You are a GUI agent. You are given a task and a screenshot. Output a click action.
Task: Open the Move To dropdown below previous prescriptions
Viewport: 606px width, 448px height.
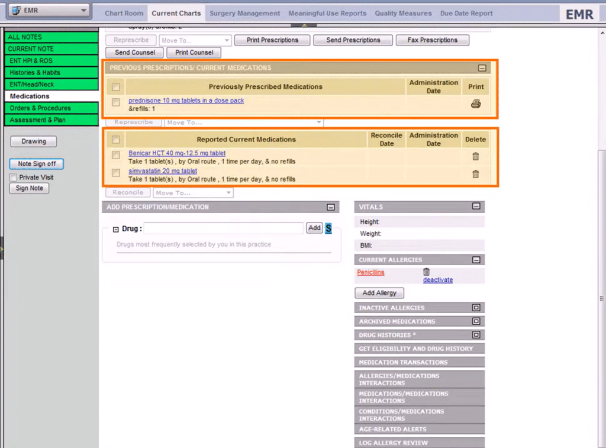coord(244,122)
